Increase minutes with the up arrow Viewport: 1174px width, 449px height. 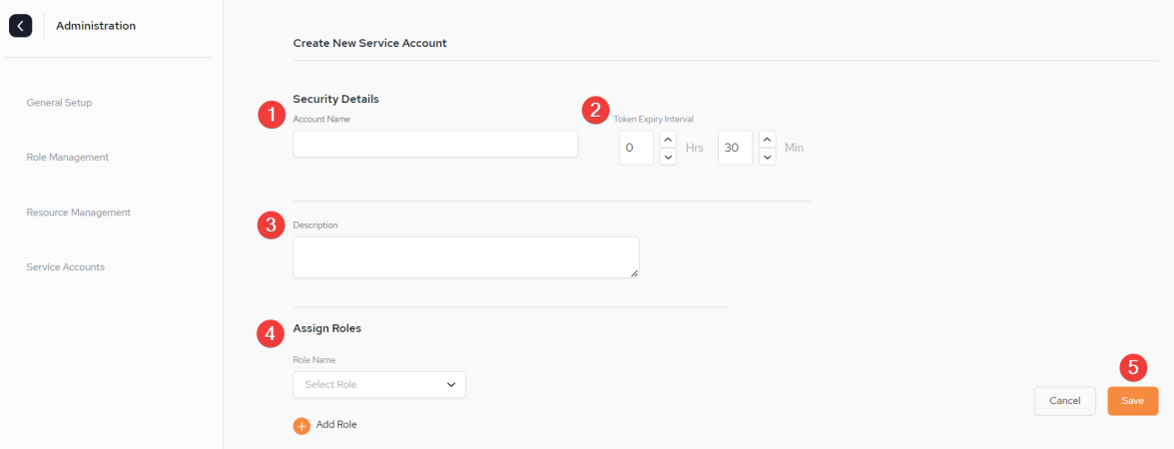[x=767, y=140]
